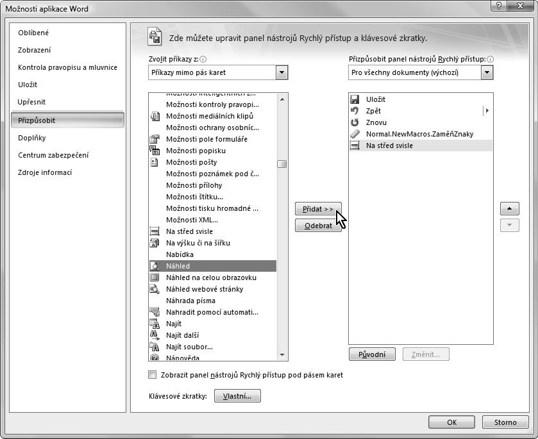Move selected command up with arrow button
Image resolution: width=538 pixels, height=439 pixels.
pos(510,208)
